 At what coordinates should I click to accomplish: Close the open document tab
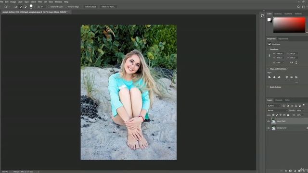pos(69,12)
